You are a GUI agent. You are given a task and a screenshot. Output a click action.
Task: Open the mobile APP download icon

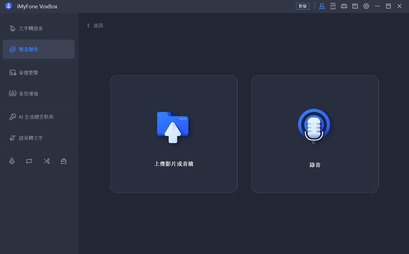point(333,6)
